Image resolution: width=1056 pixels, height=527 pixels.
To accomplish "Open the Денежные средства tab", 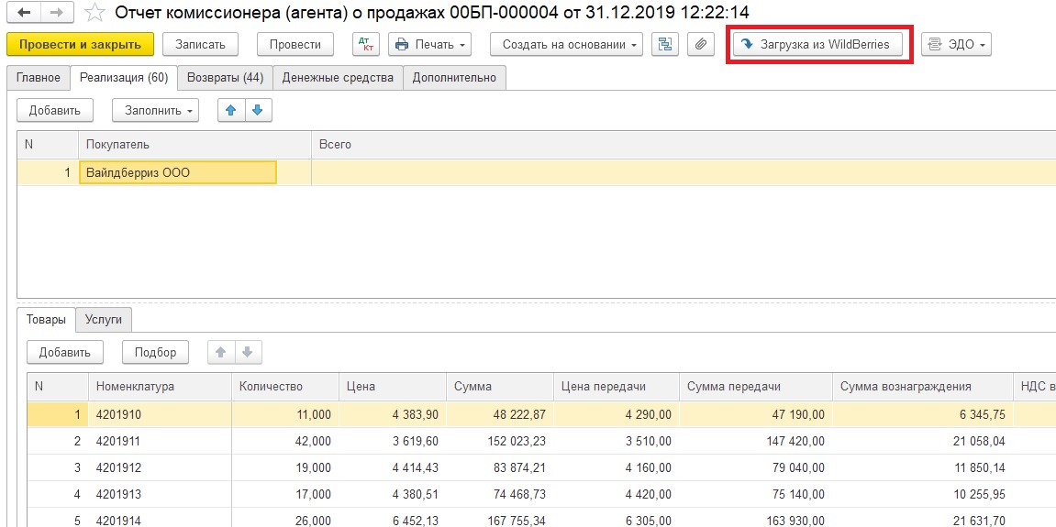I will pos(338,78).
